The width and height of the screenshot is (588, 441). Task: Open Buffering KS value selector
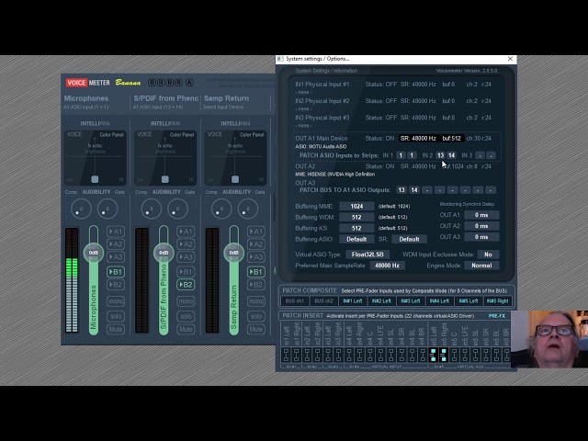coord(356,228)
